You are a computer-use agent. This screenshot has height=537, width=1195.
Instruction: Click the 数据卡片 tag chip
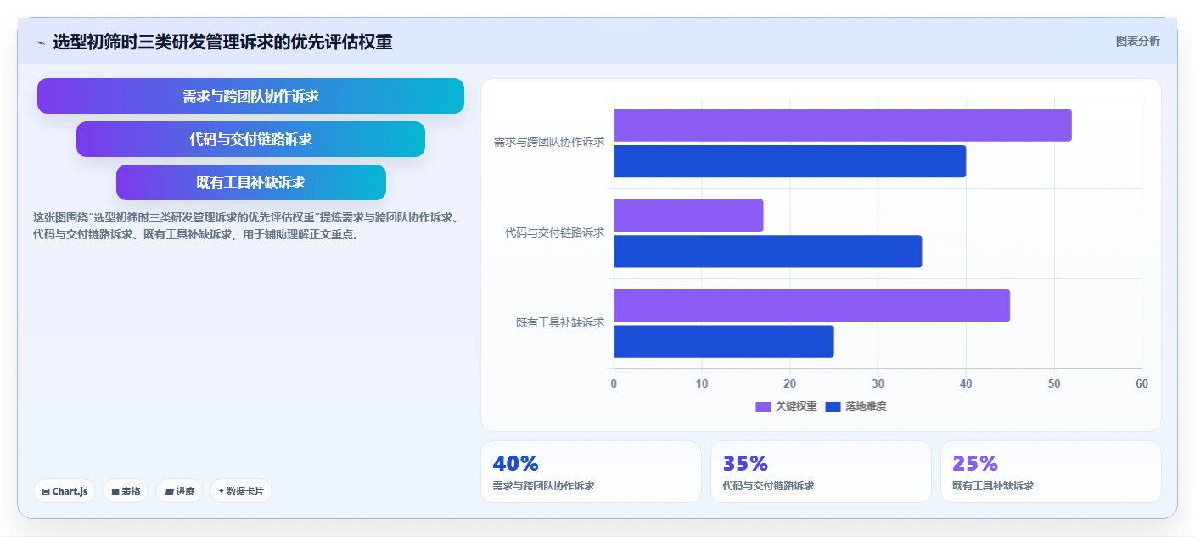[x=241, y=491]
